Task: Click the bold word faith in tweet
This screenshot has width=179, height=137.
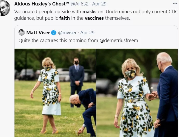Action: click(65, 18)
